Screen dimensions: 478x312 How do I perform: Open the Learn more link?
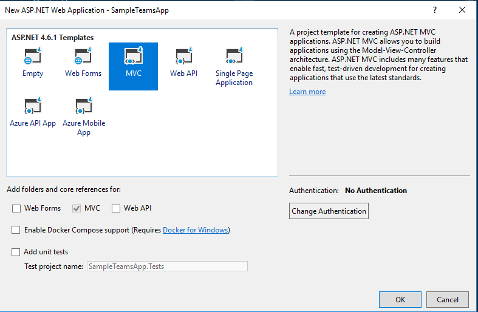point(307,92)
